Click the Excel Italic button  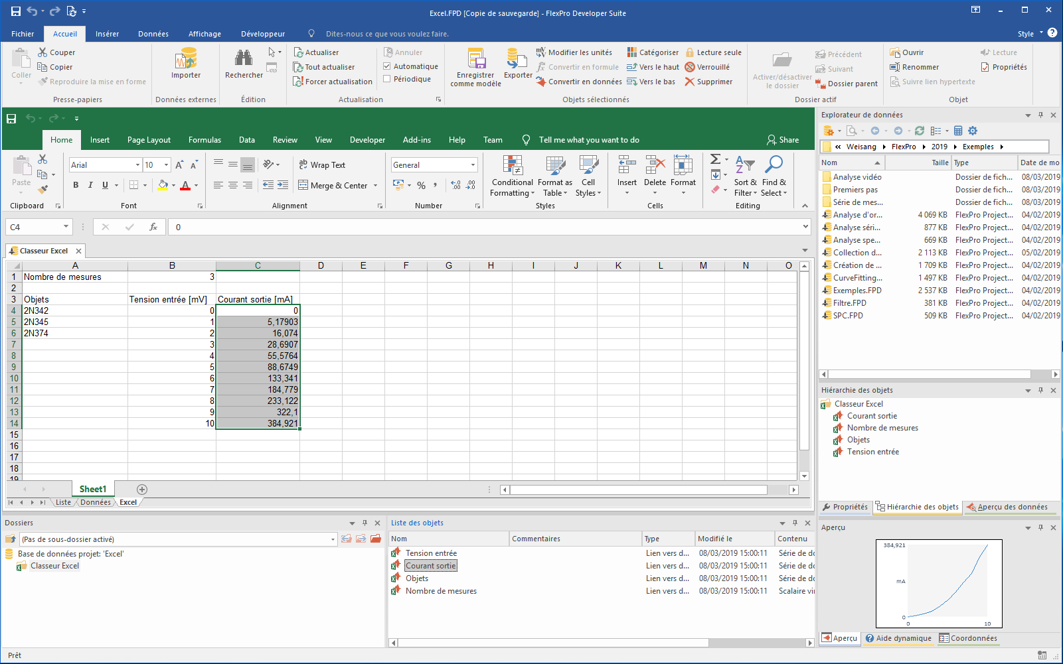90,185
